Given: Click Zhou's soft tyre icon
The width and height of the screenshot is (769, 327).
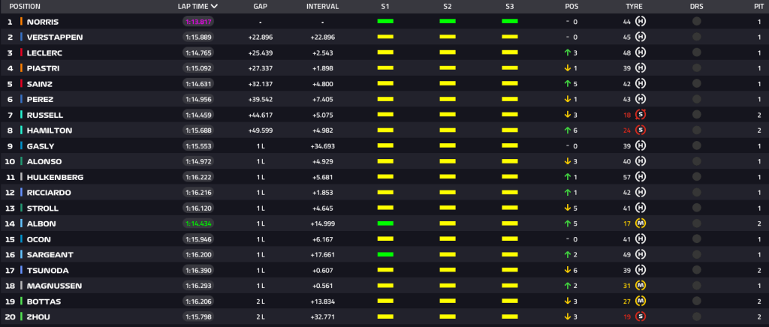Looking at the screenshot, I should coord(641,316).
